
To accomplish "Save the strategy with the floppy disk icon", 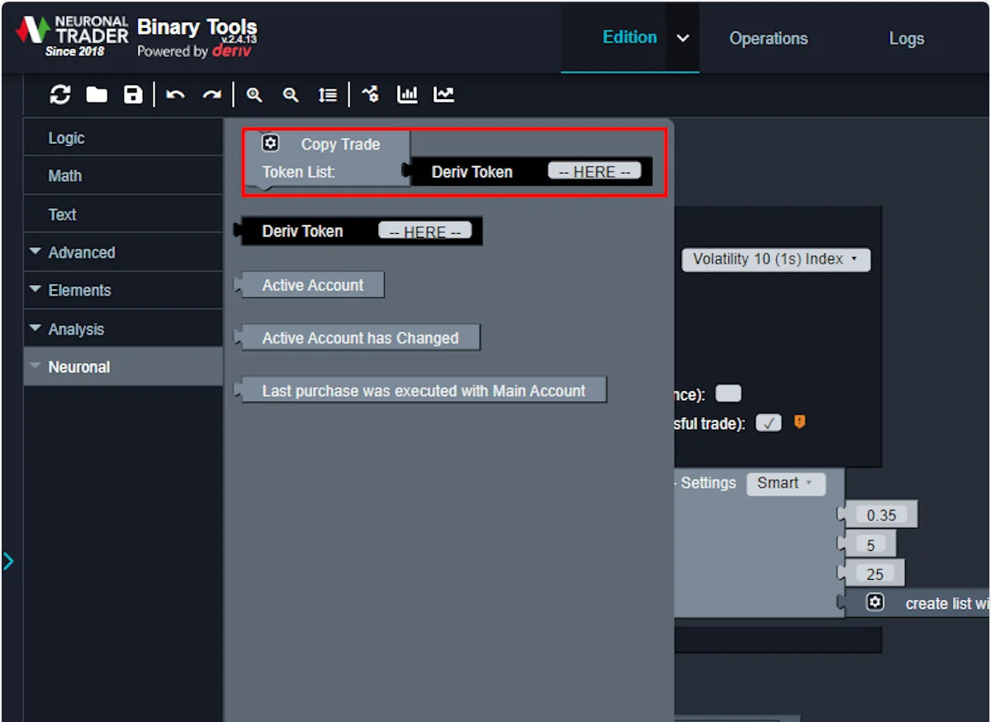I will pos(133,95).
